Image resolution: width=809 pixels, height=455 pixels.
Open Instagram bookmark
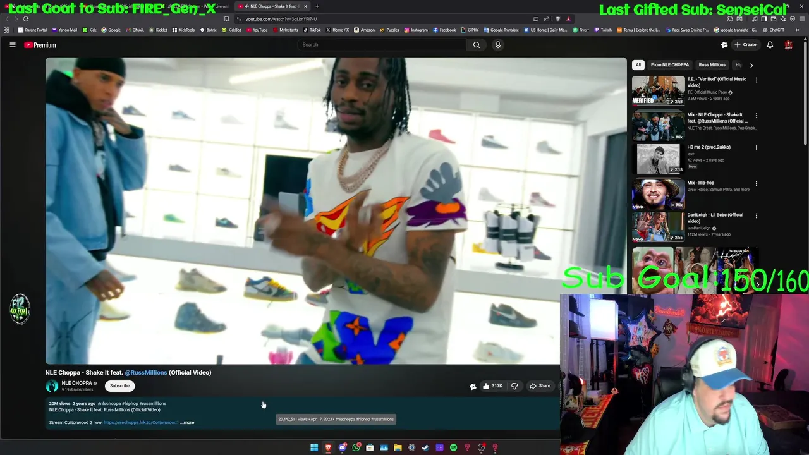click(x=415, y=30)
